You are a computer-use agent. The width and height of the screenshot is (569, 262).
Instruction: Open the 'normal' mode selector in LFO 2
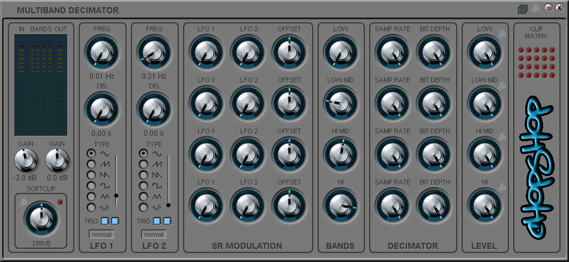click(x=154, y=234)
